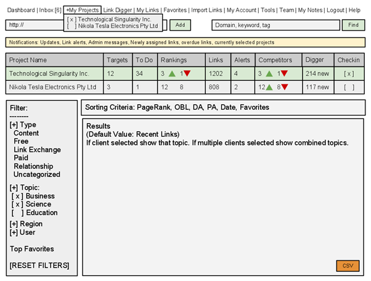Filter by Relationship type

coord(33,166)
